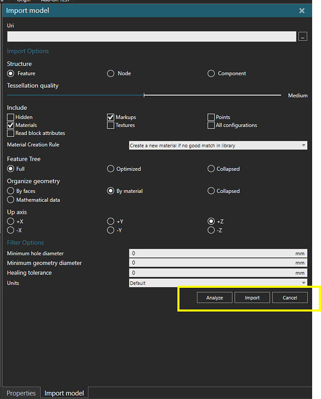Screen dimensions: 321x399
Task: Enable Read block attributes option
Action: [11, 133]
